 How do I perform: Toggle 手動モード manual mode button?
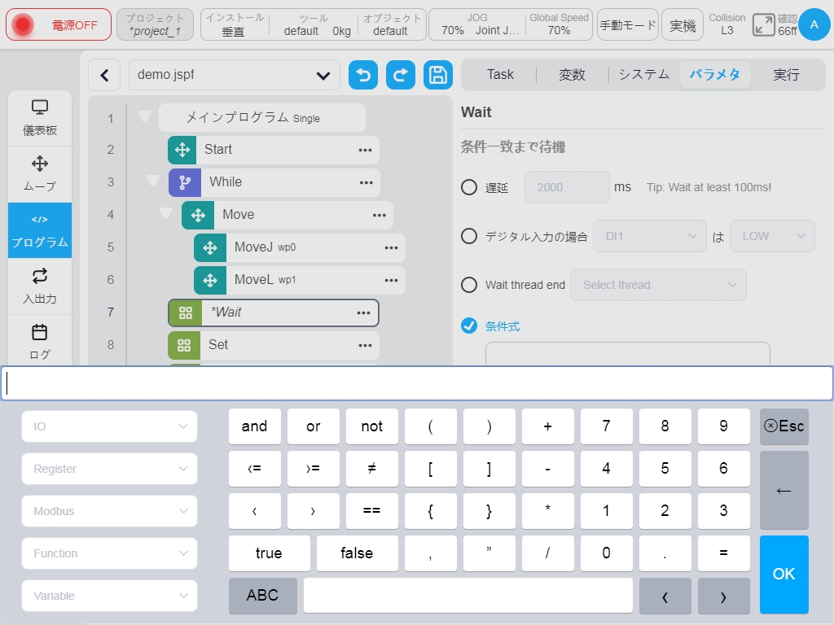click(x=628, y=25)
